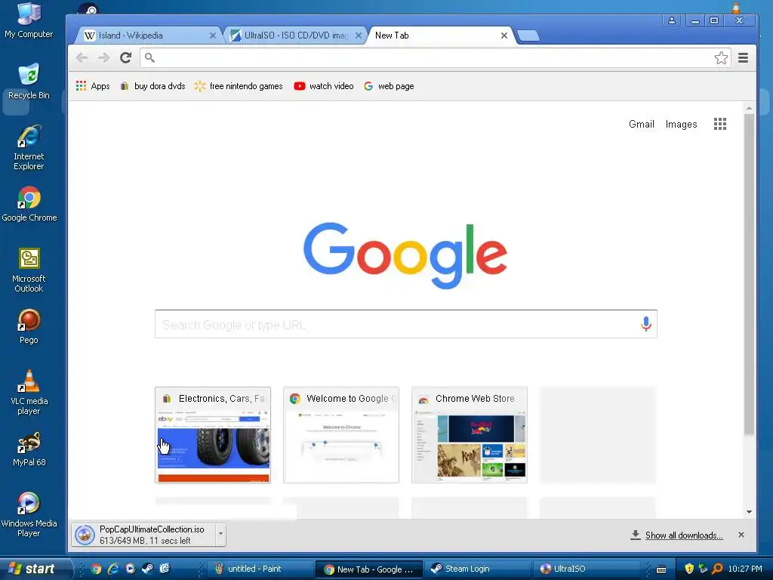
Task: Click Internet Explorer quick launch icon
Action: [113, 569]
